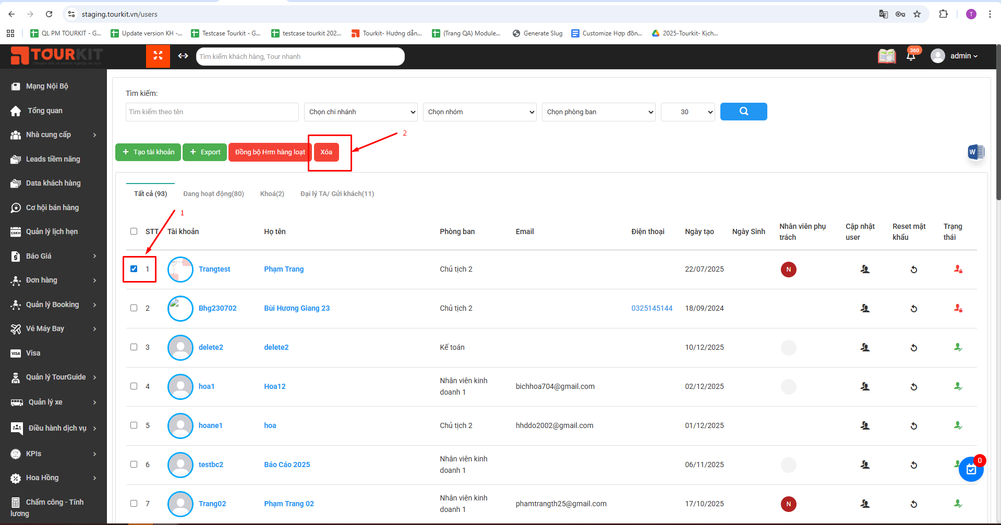Switch to the Khoá(2) tab
Screen dimensions: 1001x525
coord(272,194)
